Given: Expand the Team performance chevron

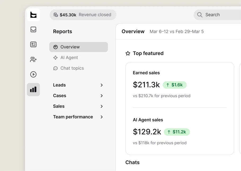Looking at the screenshot, I should tap(102, 117).
